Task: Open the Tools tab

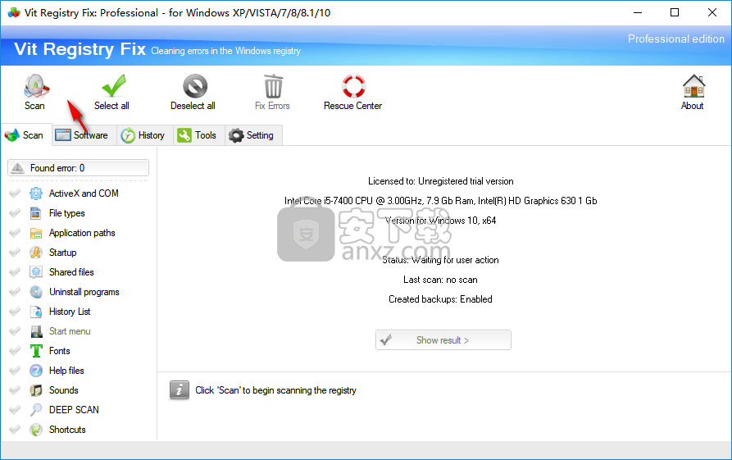Action: tap(199, 135)
